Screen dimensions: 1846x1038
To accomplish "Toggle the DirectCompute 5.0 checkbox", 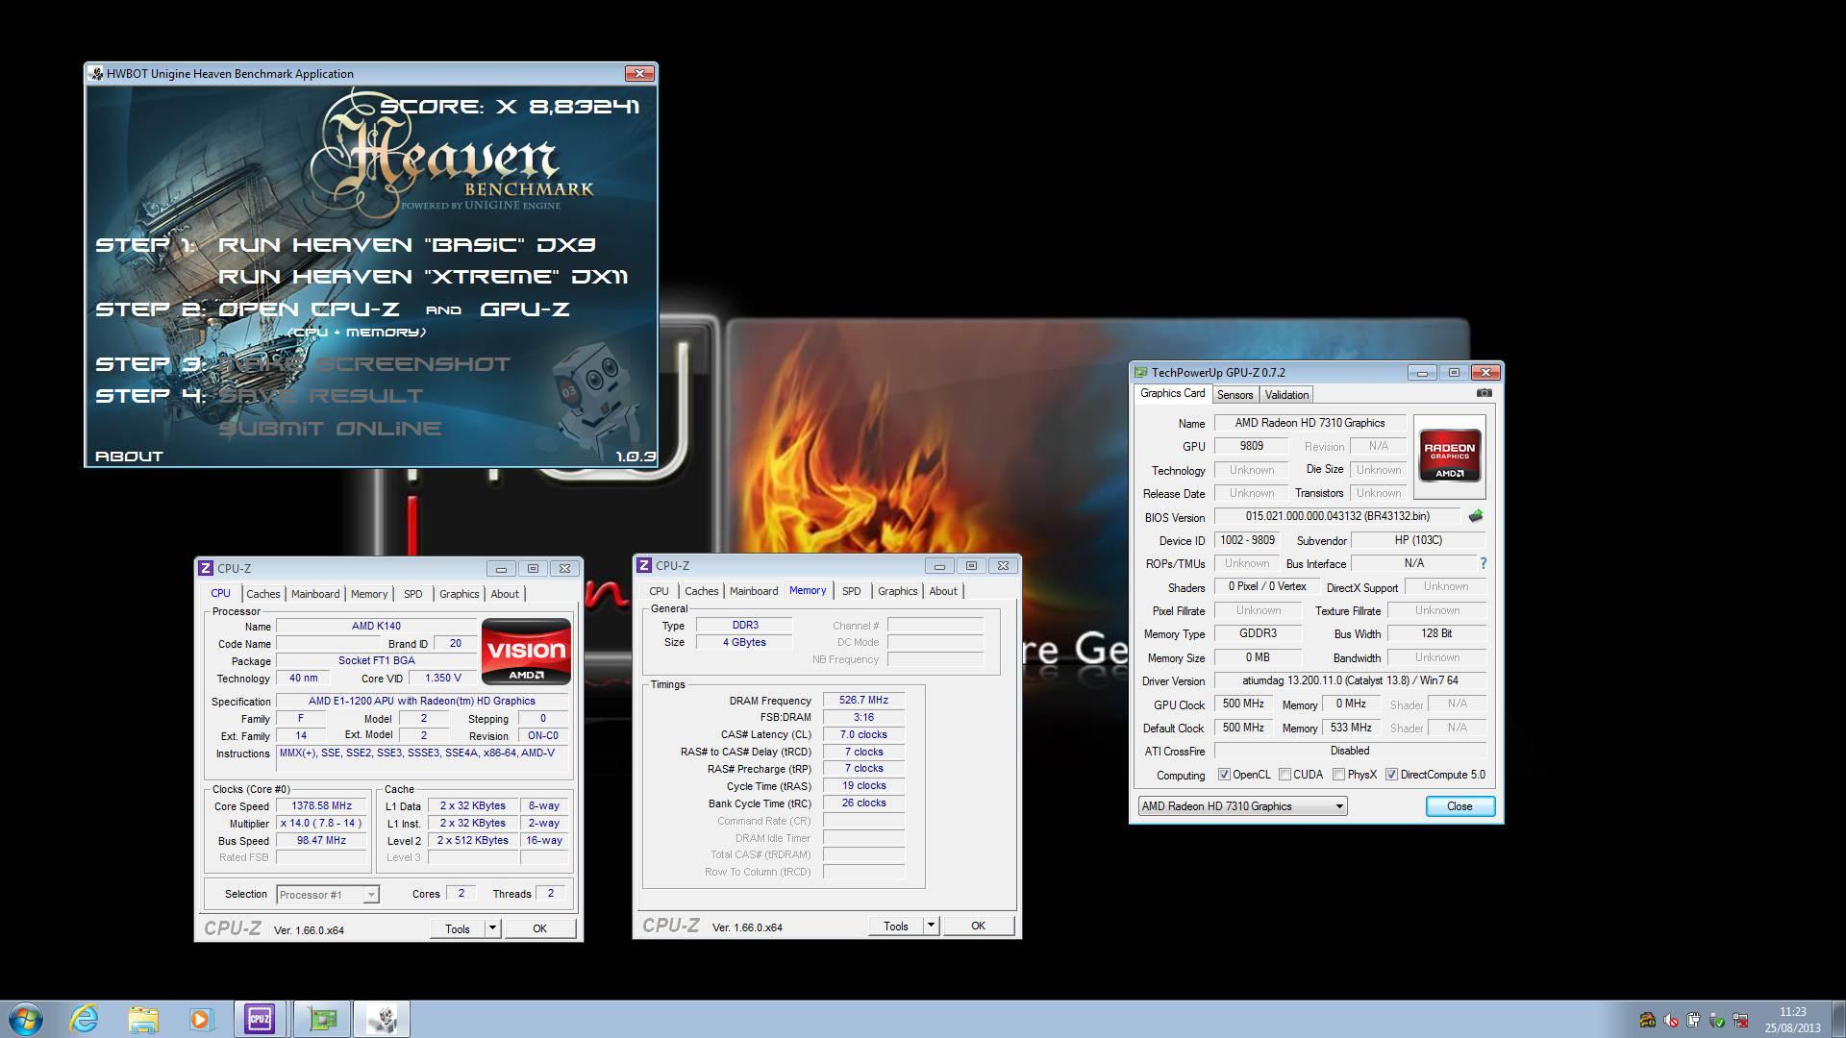I will tap(1391, 775).
